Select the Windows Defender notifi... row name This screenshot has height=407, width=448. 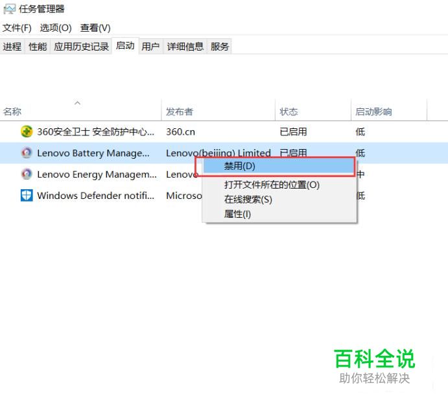pos(95,196)
